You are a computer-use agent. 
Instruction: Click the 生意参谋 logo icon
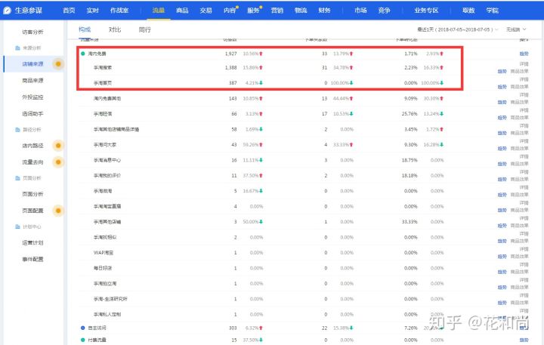click(x=8, y=10)
